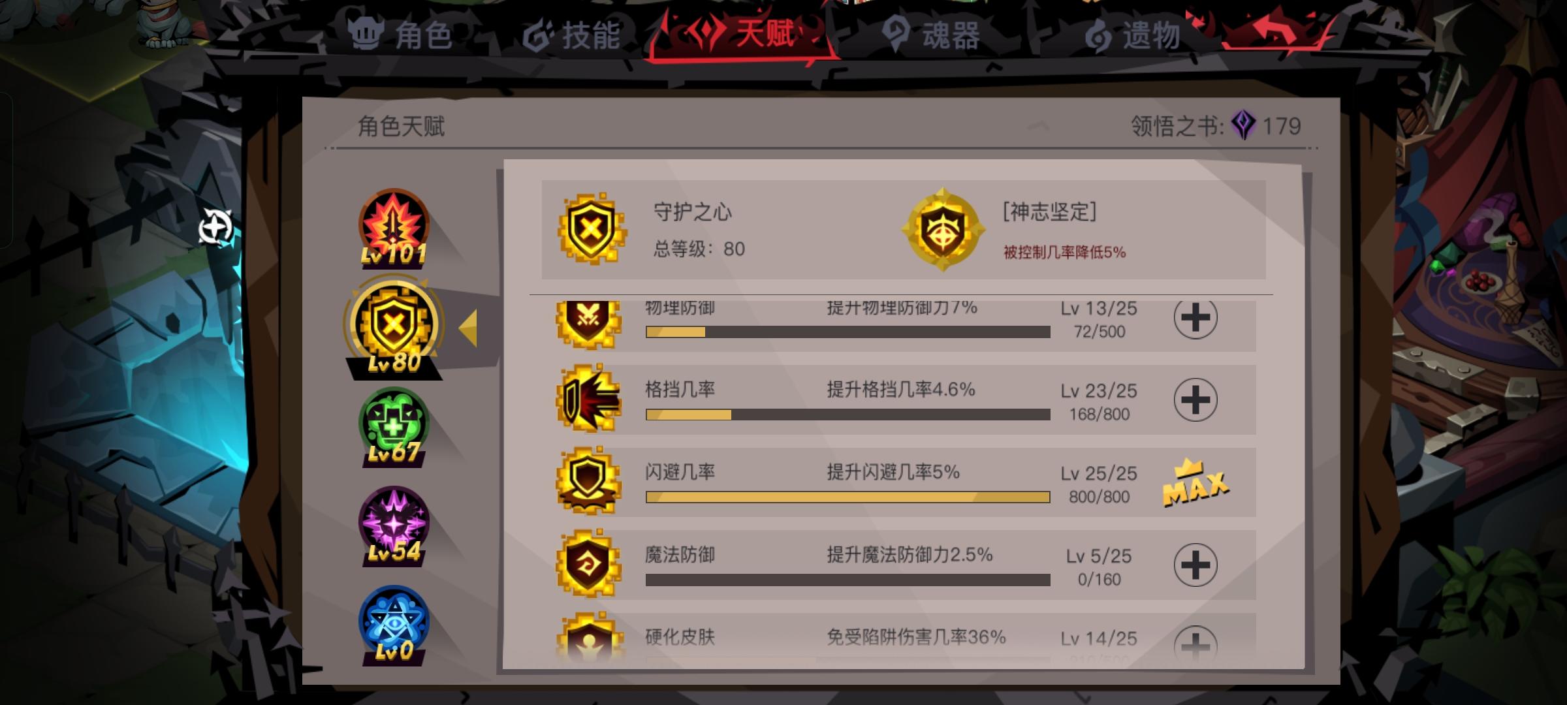Switch to the 技能 tab
The width and height of the screenshot is (1567, 705).
click(571, 34)
